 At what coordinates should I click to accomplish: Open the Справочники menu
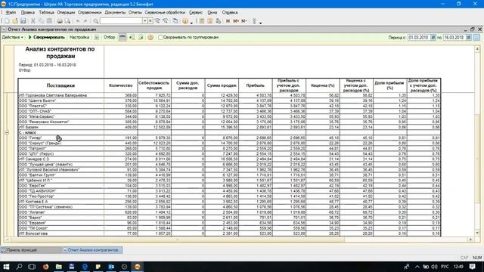click(89, 12)
